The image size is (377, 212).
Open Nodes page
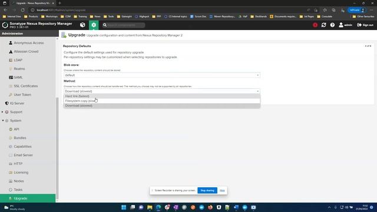[x=18, y=181]
